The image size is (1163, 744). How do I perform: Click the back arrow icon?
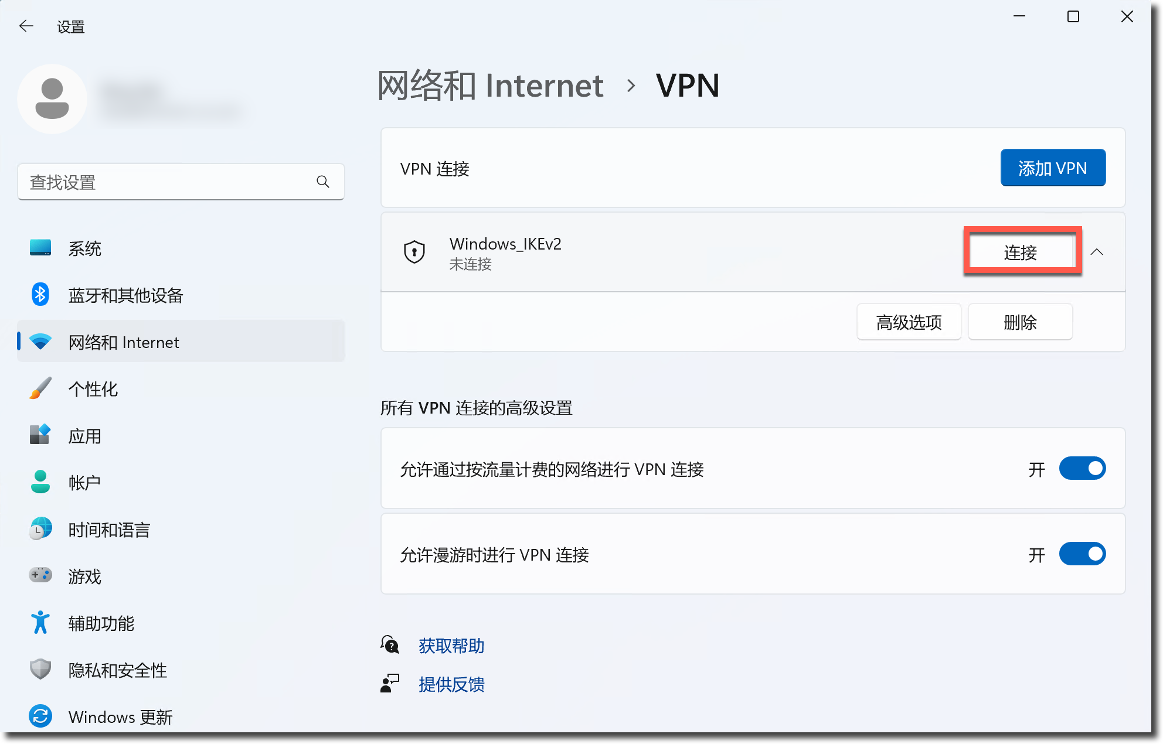tap(26, 26)
